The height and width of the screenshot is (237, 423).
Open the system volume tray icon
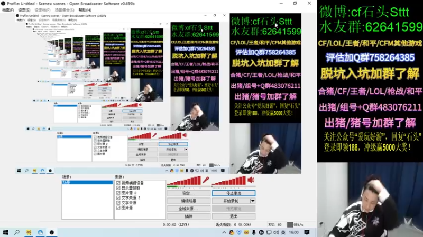[276, 232]
